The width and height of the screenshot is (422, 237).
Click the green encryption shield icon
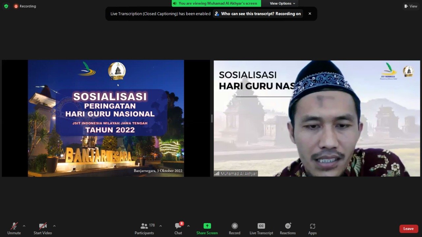tap(6, 6)
